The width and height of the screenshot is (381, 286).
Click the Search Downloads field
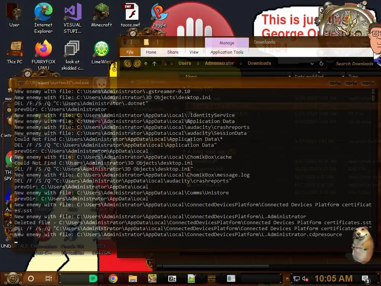tap(354, 63)
